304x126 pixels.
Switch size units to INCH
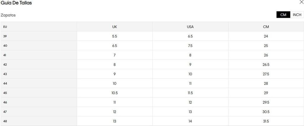click(297, 15)
